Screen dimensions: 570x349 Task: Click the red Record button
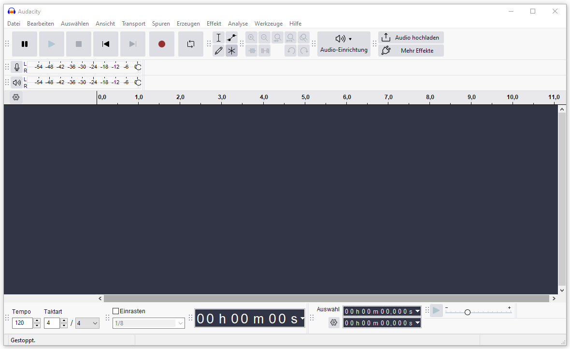161,44
